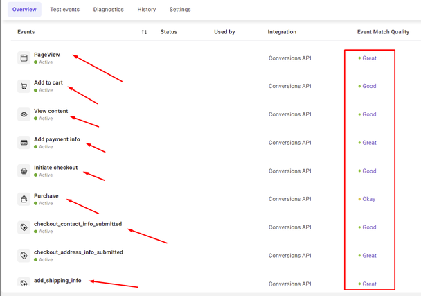Open the Add payment info event
Image resolution: width=421 pixels, height=296 pixels.
(57, 139)
